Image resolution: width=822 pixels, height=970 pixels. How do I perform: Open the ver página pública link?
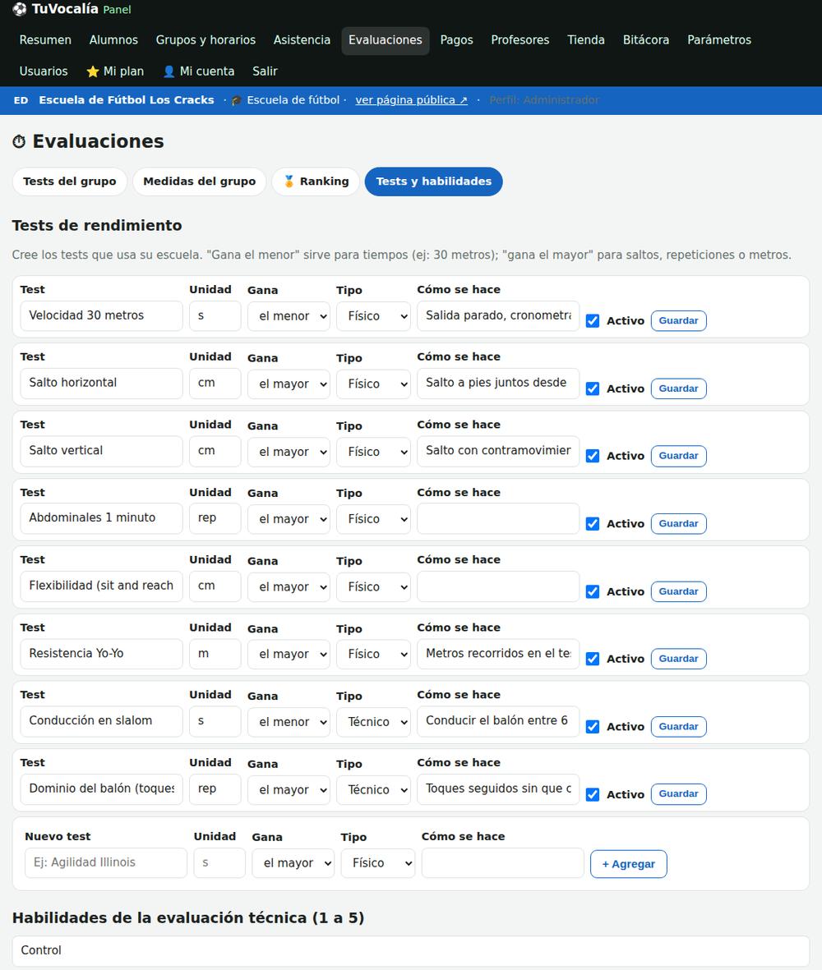[x=411, y=100]
